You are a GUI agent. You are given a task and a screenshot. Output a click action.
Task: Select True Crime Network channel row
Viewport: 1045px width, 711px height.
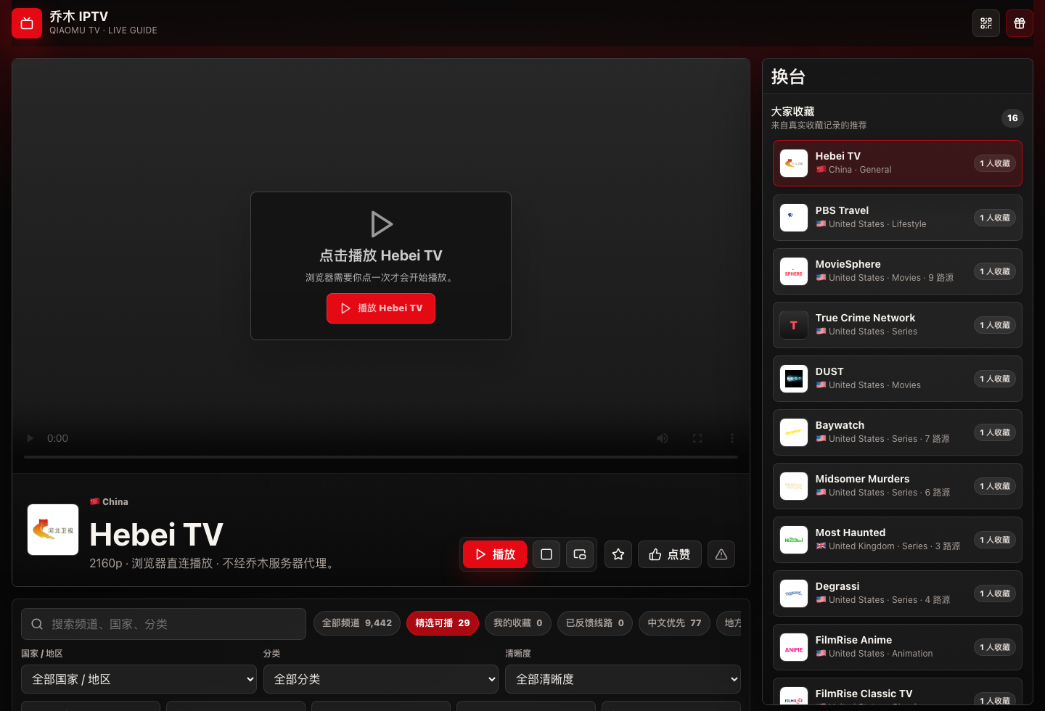pos(898,325)
